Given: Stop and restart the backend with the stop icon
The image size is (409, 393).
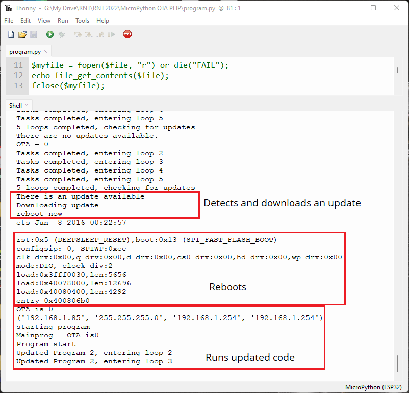Looking at the screenshot, I should coord(126,34).
